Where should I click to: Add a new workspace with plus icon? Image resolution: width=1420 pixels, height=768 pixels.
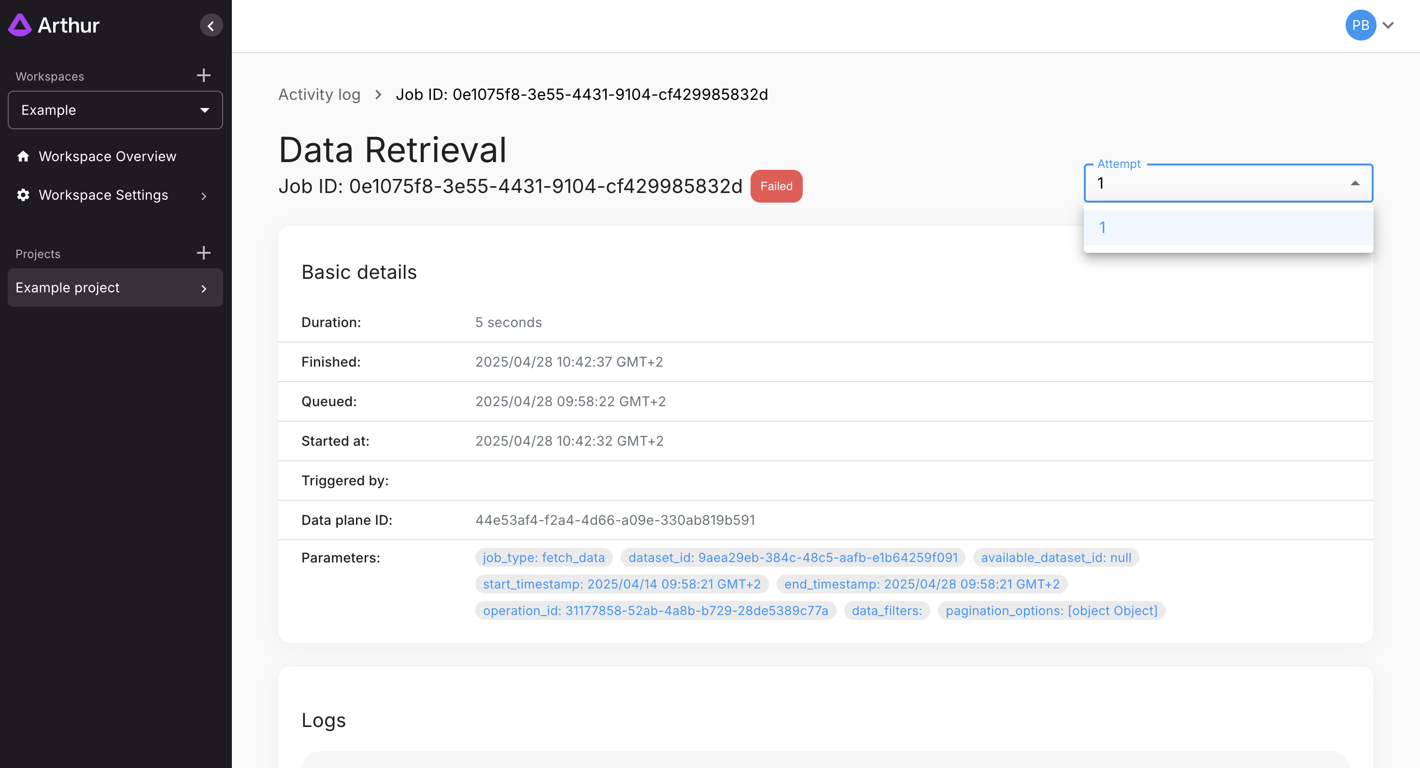tap(203, 75)
